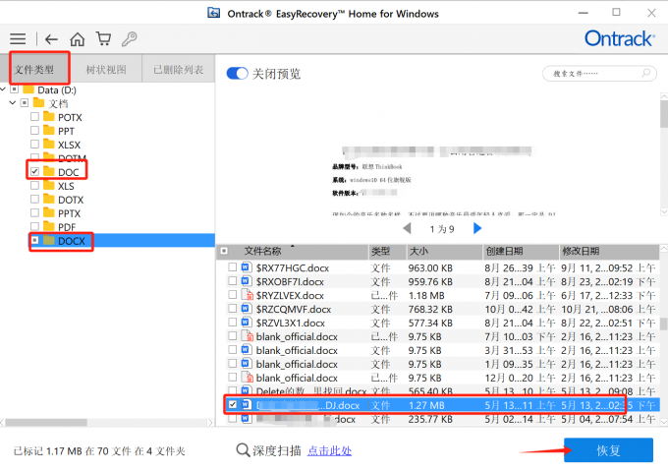Toggle select-all checkbox in file list header

[224, 251]
